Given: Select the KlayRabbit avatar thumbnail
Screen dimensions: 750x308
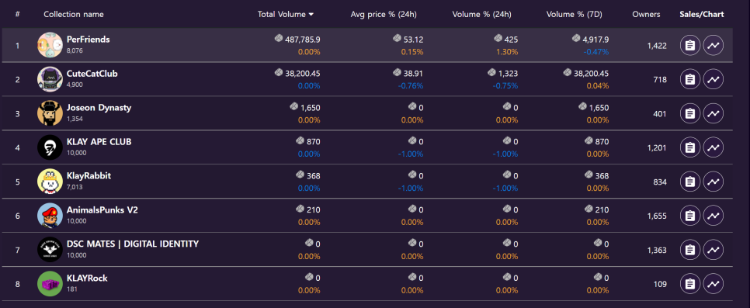Looking at the screenshot, I should click(x=50, y=182).
